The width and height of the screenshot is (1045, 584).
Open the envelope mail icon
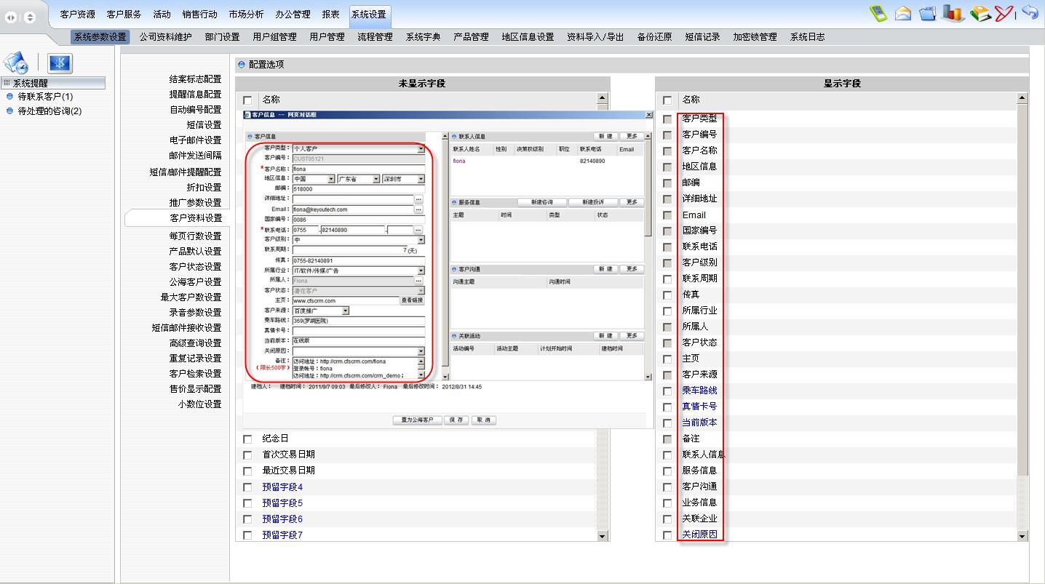(903, 13)
